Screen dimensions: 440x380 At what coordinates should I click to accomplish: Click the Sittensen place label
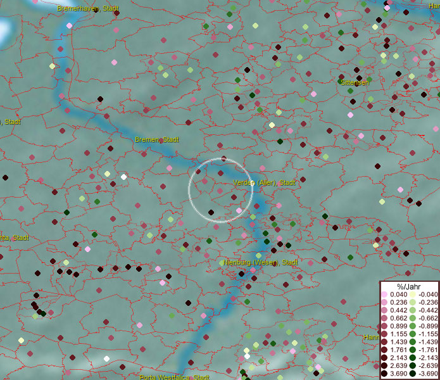355,82
